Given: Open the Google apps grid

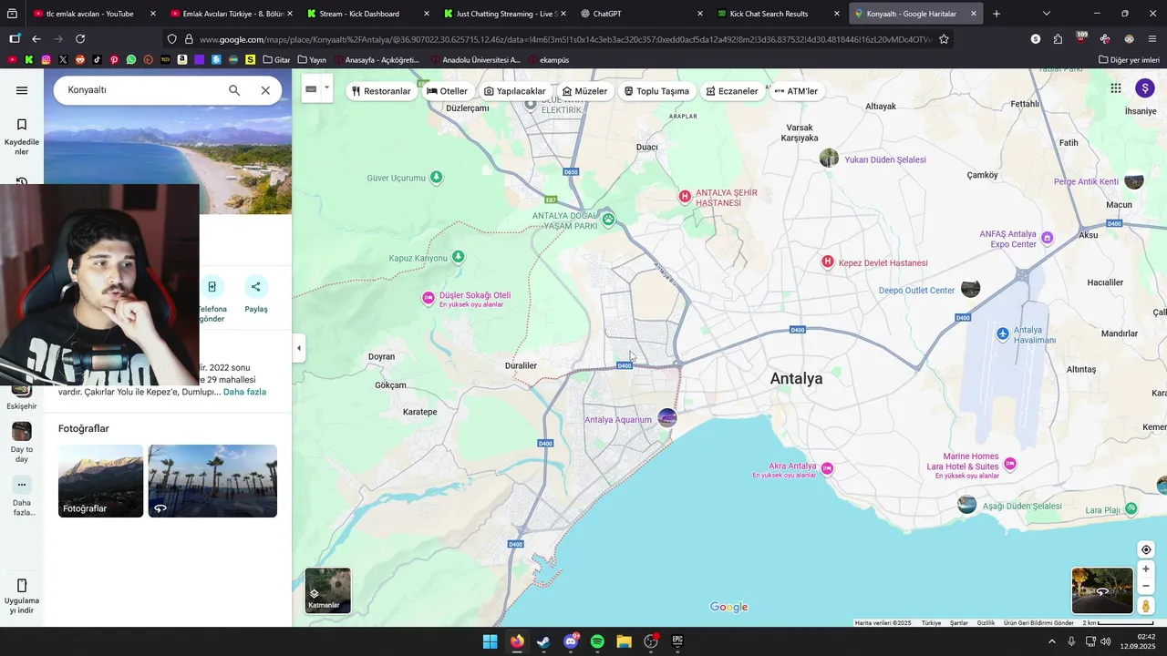Looking at the screenshot, I should [1116, 88].
